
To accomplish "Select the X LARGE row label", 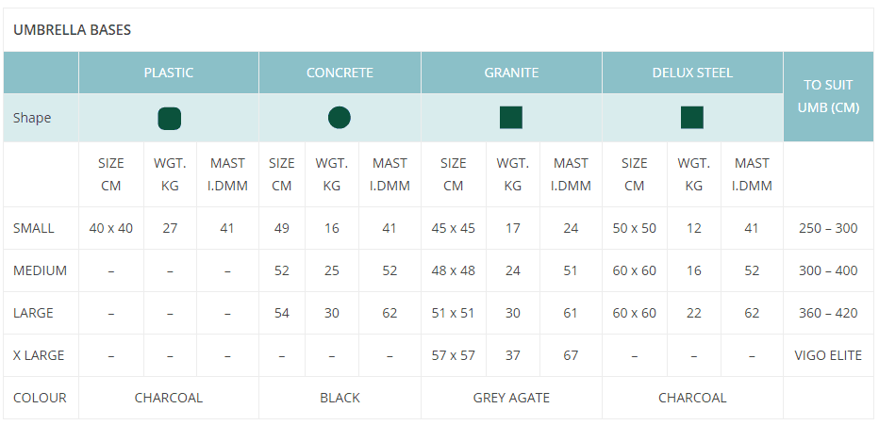I will point(40,355).
